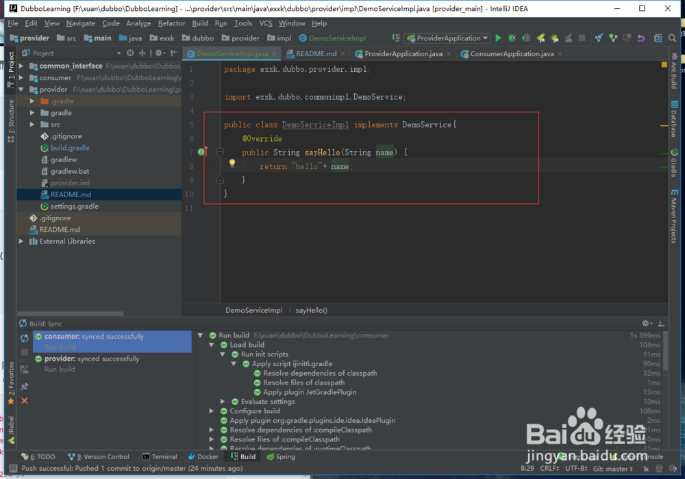Start debugging with the bug icon
This screenshot has width=685, height=479.
coord(512,38)
